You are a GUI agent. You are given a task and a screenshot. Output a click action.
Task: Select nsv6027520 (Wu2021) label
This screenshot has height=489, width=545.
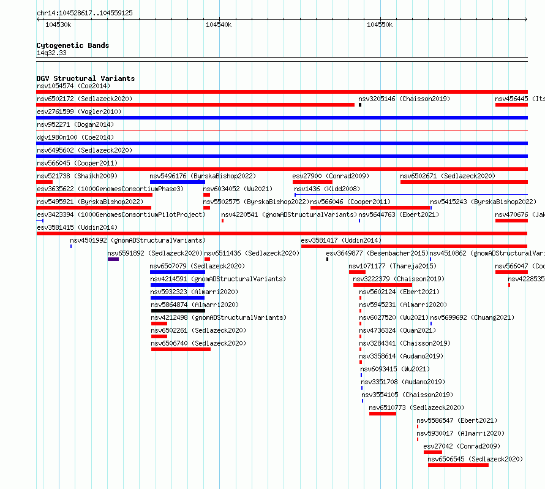pos(394,317)
